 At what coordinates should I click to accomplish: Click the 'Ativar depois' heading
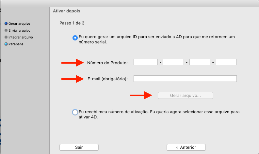pyautogui.click(x=67, y=11)
